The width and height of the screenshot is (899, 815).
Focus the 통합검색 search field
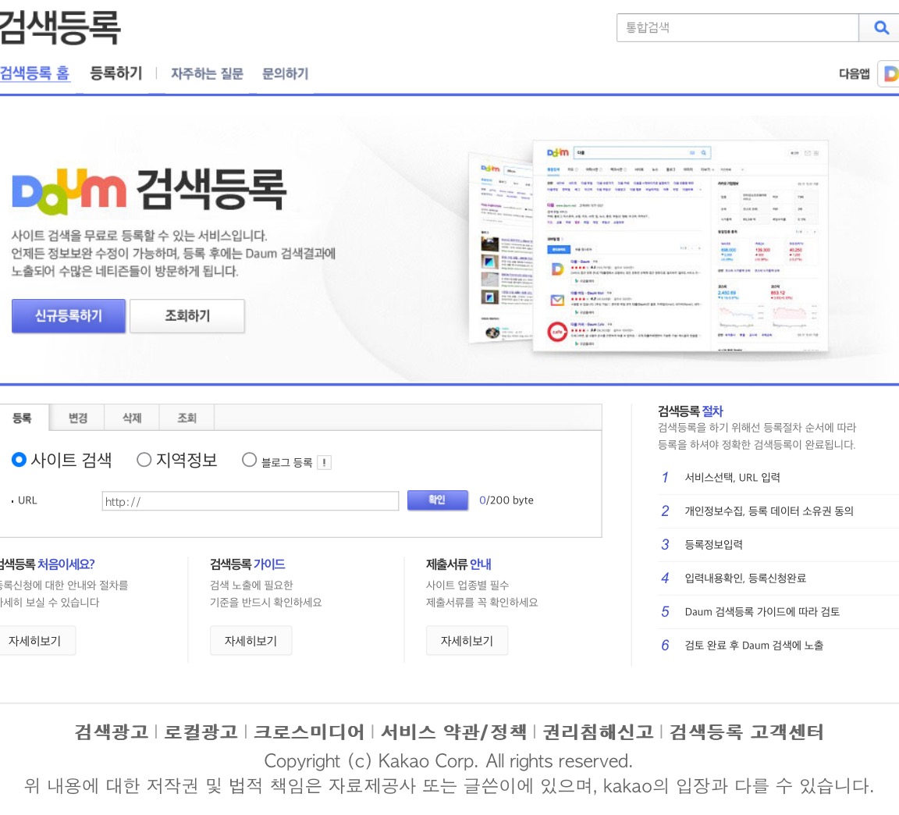coord(737,27)
